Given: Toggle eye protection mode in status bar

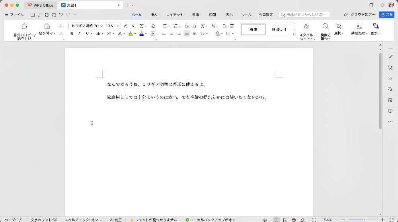Looking at the screenshot, I should [265, 220].
